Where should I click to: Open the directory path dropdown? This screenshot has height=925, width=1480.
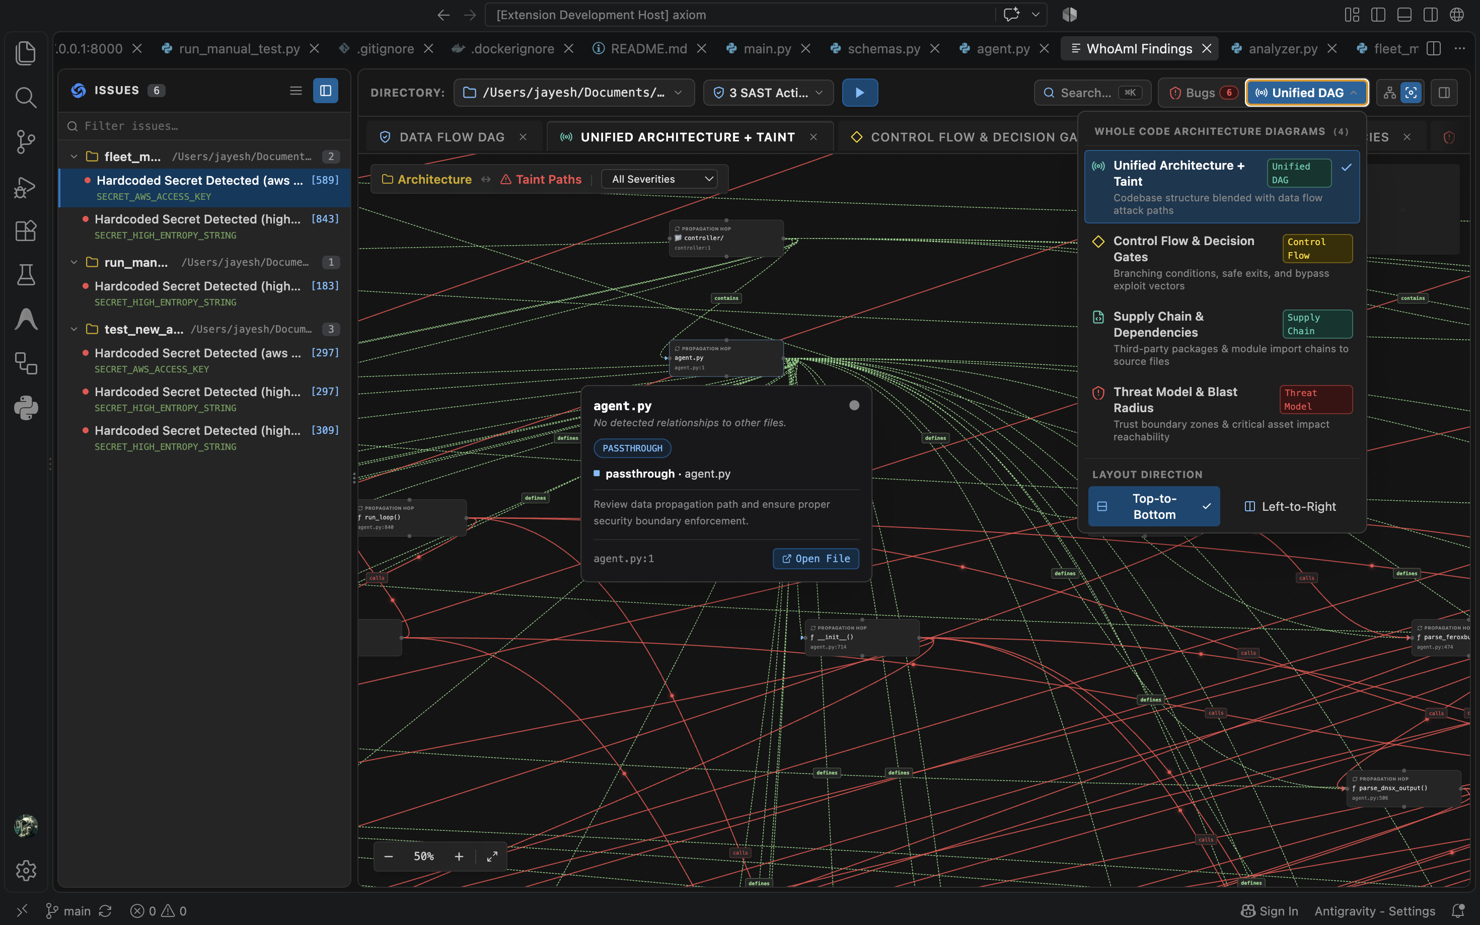pos(574,93)
